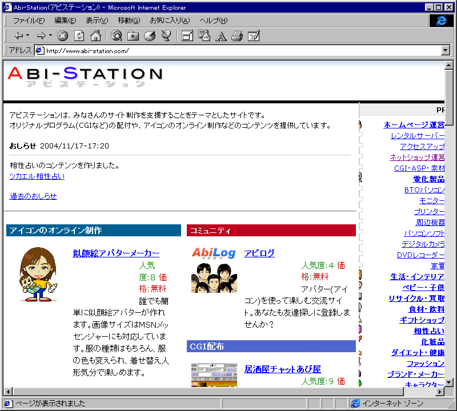Click the コミュニティ section header
This screenshot has height=411, width=457.
[271, 231]
